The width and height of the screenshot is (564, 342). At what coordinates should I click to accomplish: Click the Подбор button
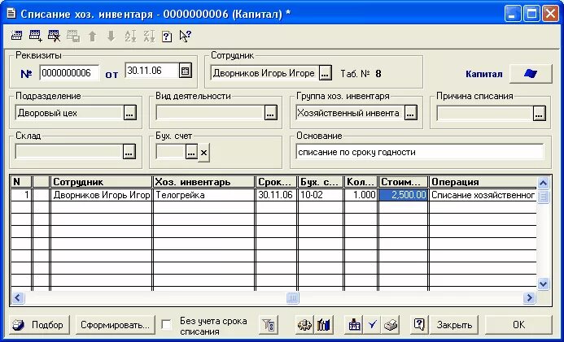coord(40,325)
